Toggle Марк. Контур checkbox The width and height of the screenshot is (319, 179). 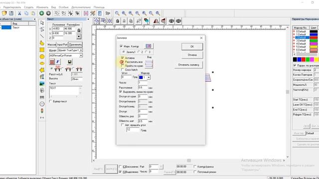[121, 46]
